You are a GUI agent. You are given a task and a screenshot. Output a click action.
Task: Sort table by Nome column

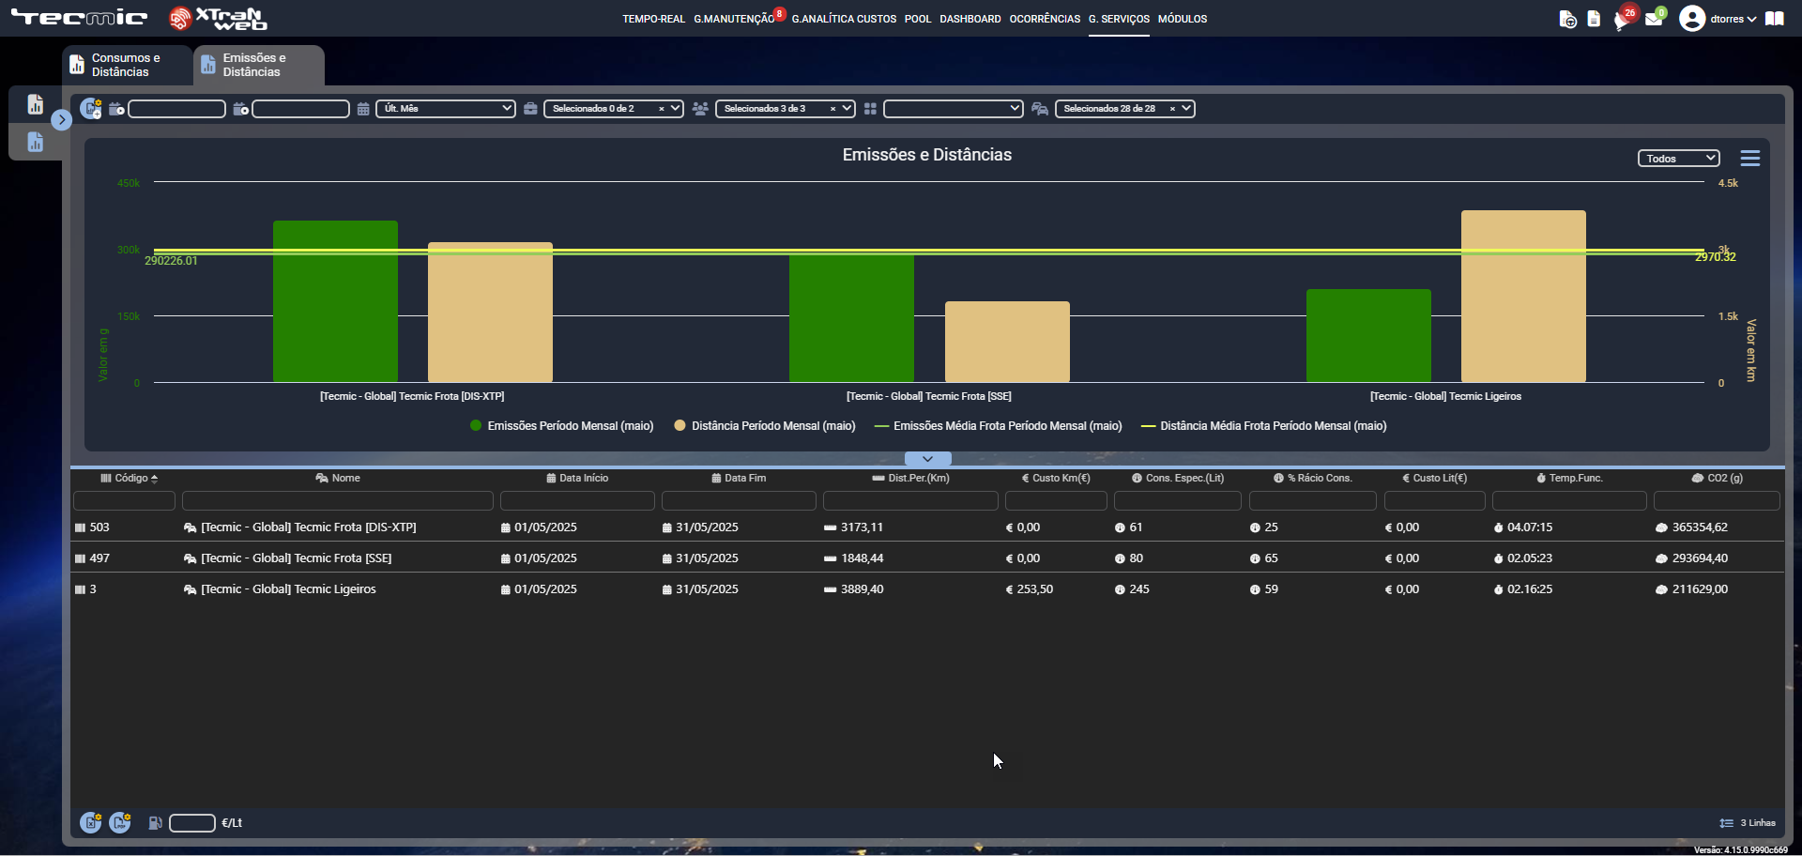pos(338,479)
